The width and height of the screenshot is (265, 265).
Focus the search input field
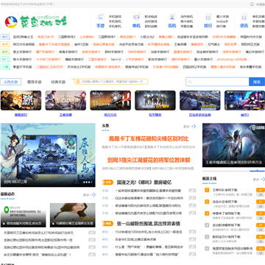point(217,82)
